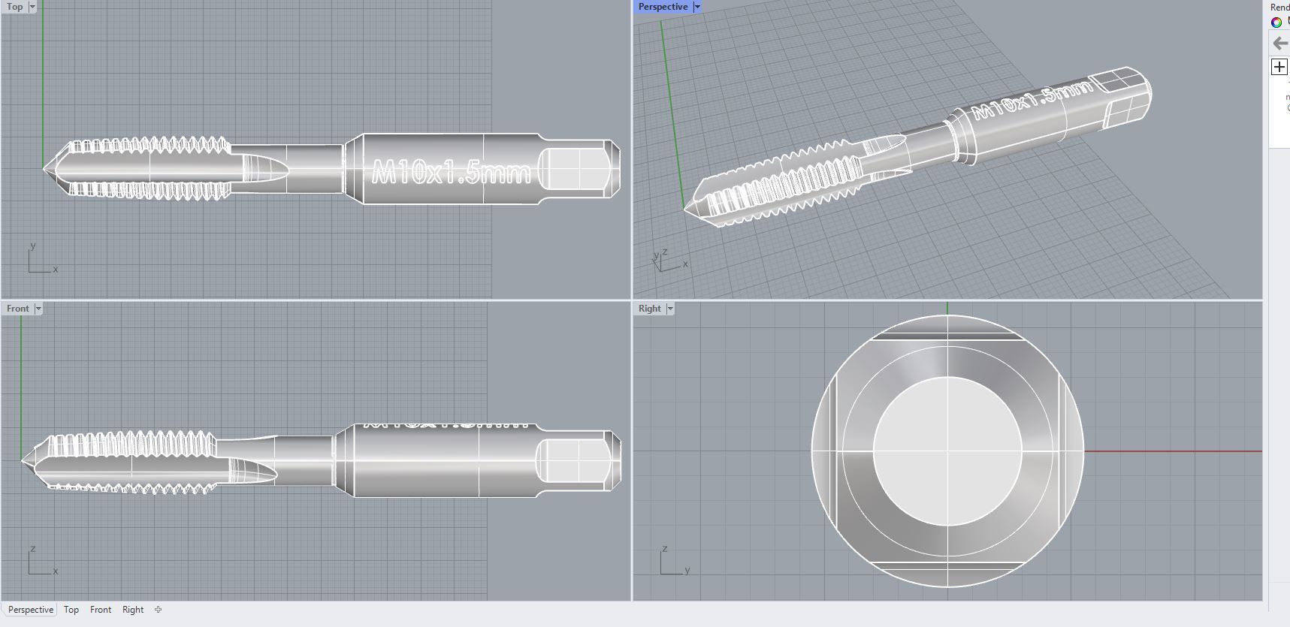The width and height of the screenshot is (1290, 627).
Task: Open the Front viewport title dropdown arrow
Action: [x=38, y=309]
